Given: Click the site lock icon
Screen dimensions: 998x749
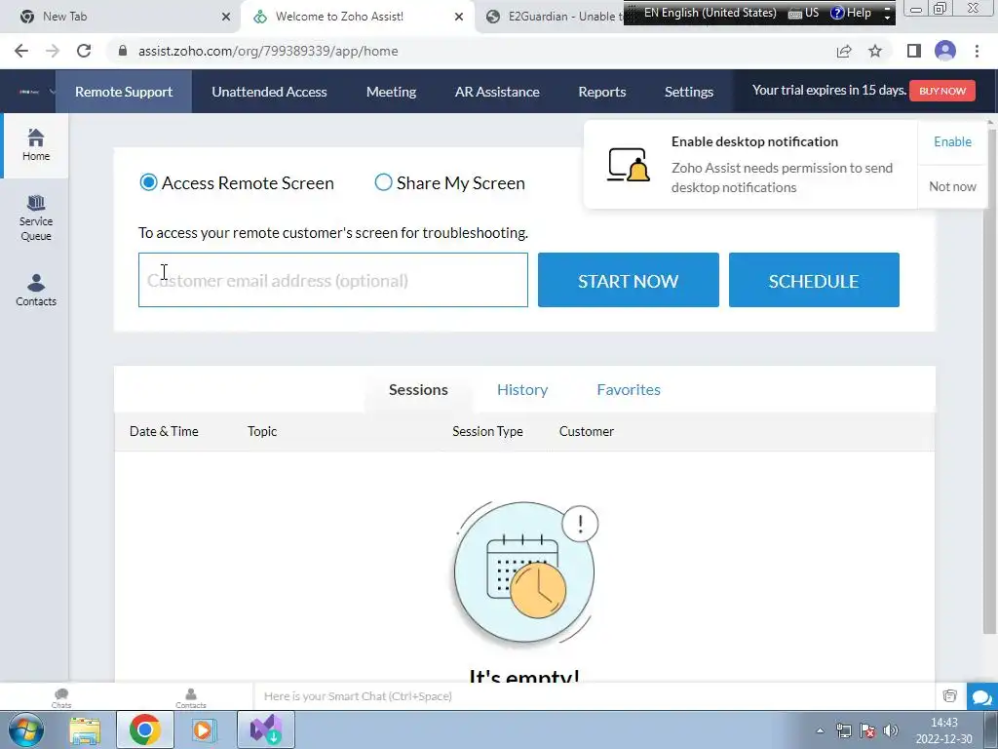Looking at the screenshot, I should pyautogui.click(x=123, y=51).
